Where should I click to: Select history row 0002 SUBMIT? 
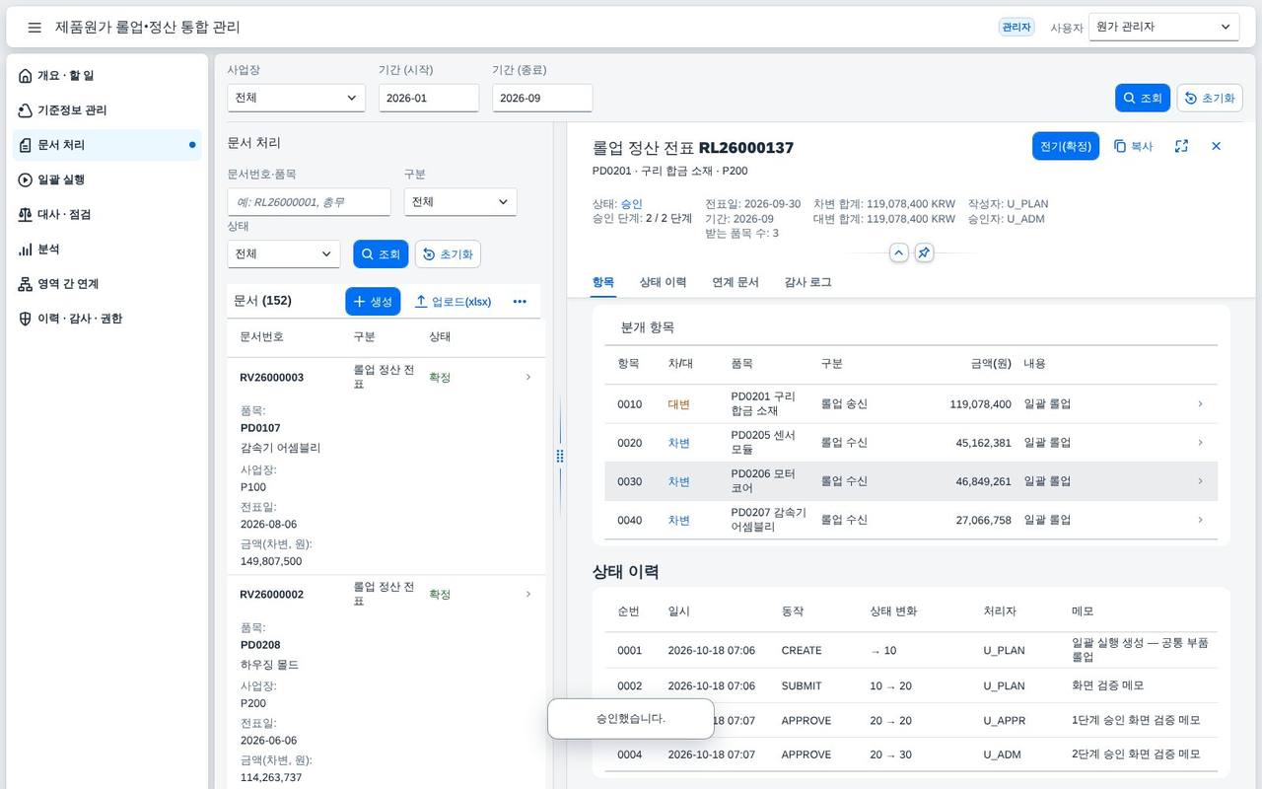[x=911, y=685]
